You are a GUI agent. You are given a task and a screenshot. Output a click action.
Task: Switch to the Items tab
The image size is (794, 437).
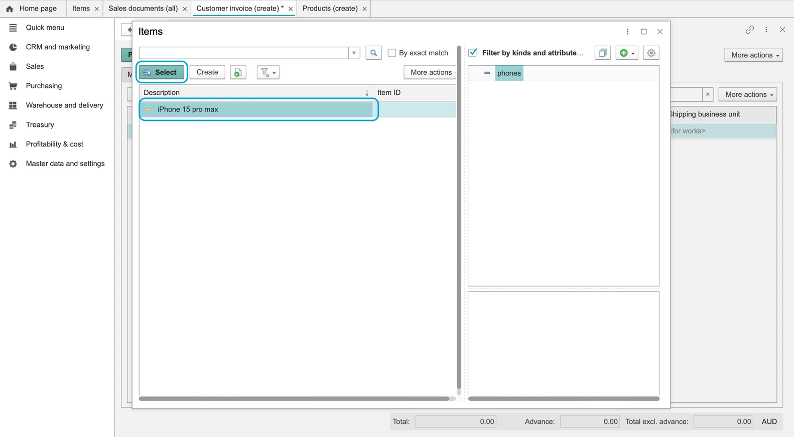tap(81, 9)
